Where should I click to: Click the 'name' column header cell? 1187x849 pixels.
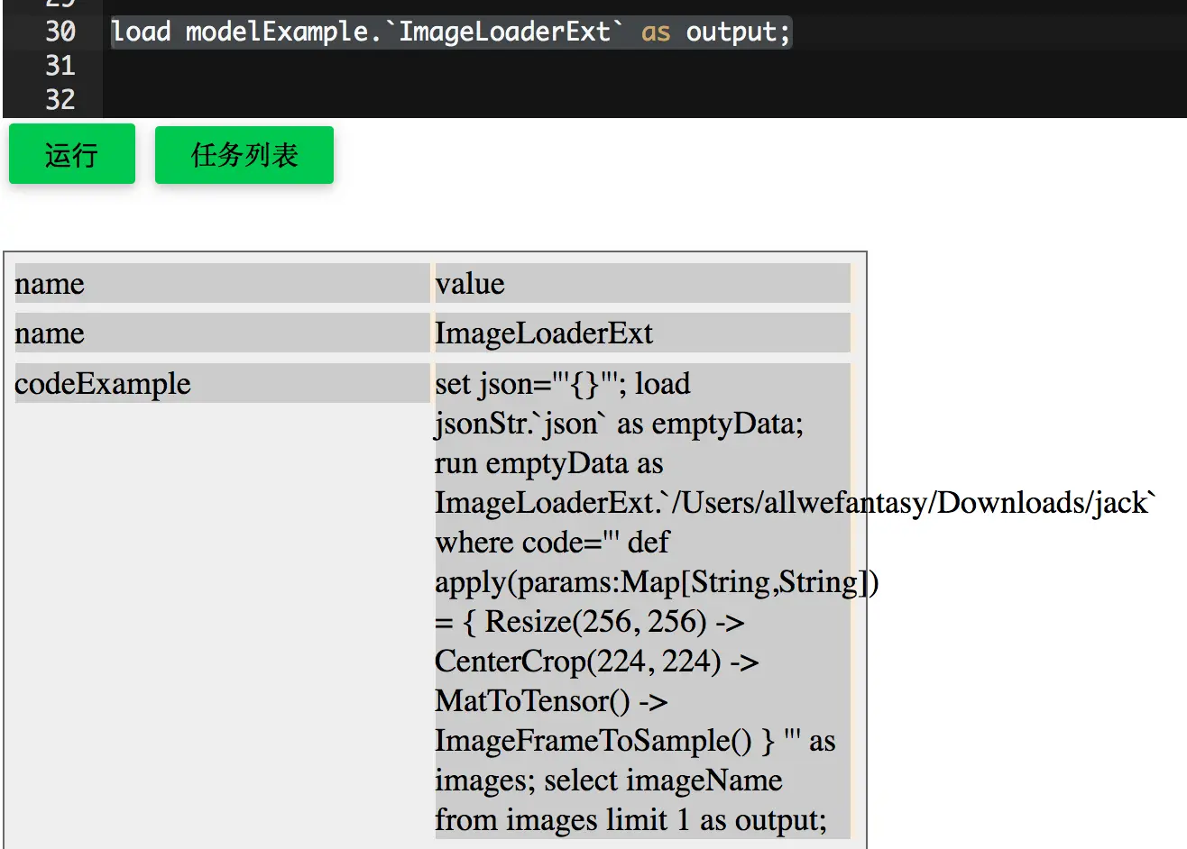coord(222,283)
